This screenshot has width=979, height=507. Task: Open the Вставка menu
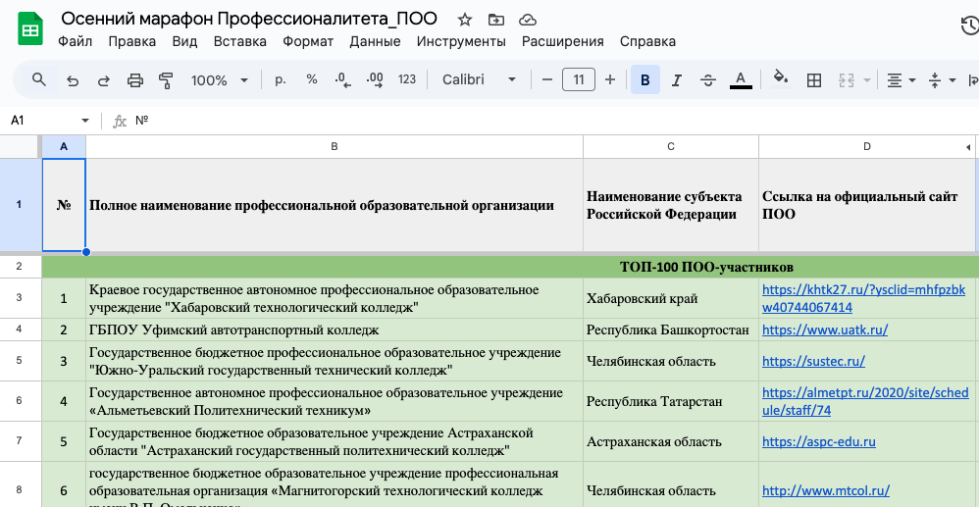[x=239, y=41]
